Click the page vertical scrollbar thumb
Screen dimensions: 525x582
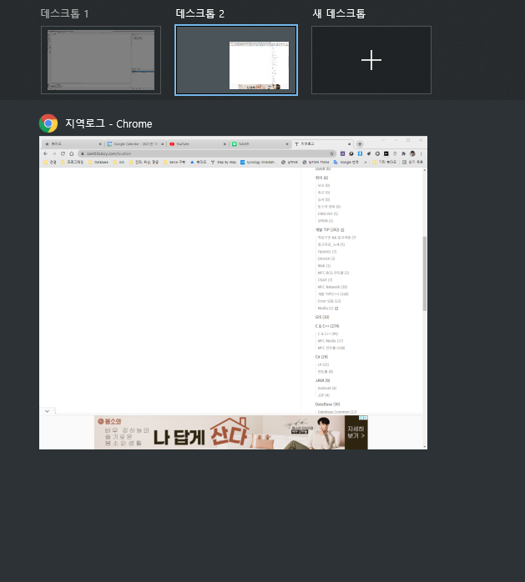tap(424, 273)
